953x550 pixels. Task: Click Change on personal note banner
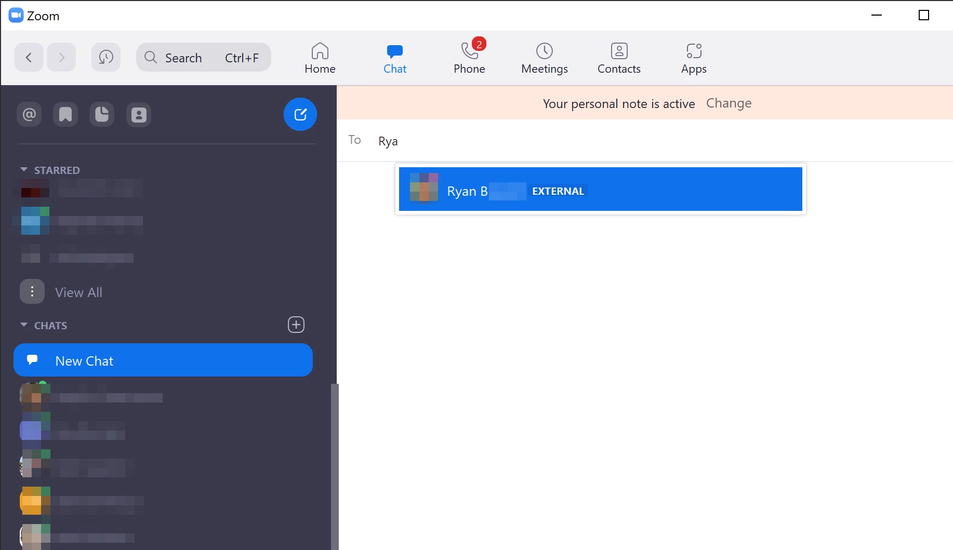[x=729, y=103]
